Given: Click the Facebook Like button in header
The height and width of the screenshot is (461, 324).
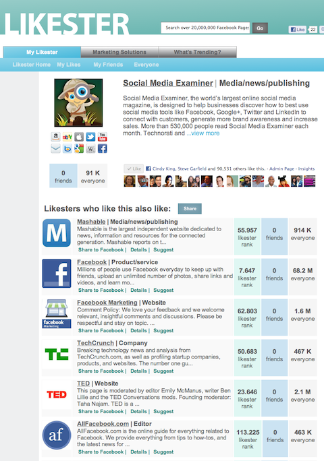Looking at the screenshot, I should tap(298, 30).
